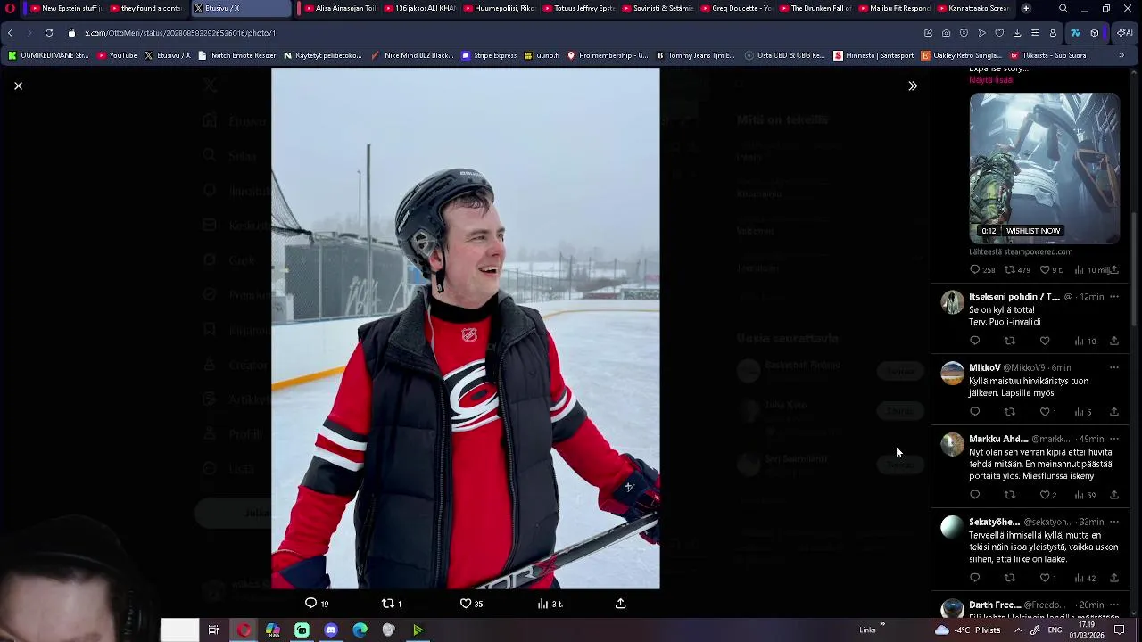Like the ad post with 9 t. likes
The height and width of the screenshot is (642, 1142).
[x=1051, y=269]
